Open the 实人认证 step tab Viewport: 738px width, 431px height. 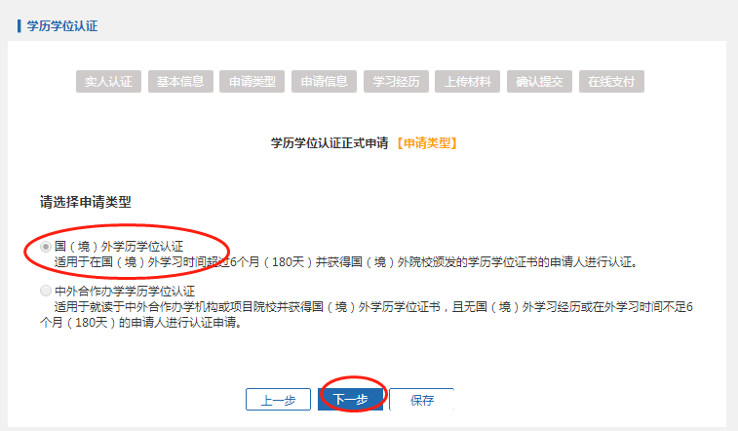(109, 81)
